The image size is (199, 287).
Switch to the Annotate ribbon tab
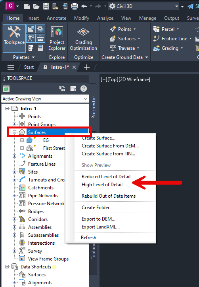[x=56, y=18]
